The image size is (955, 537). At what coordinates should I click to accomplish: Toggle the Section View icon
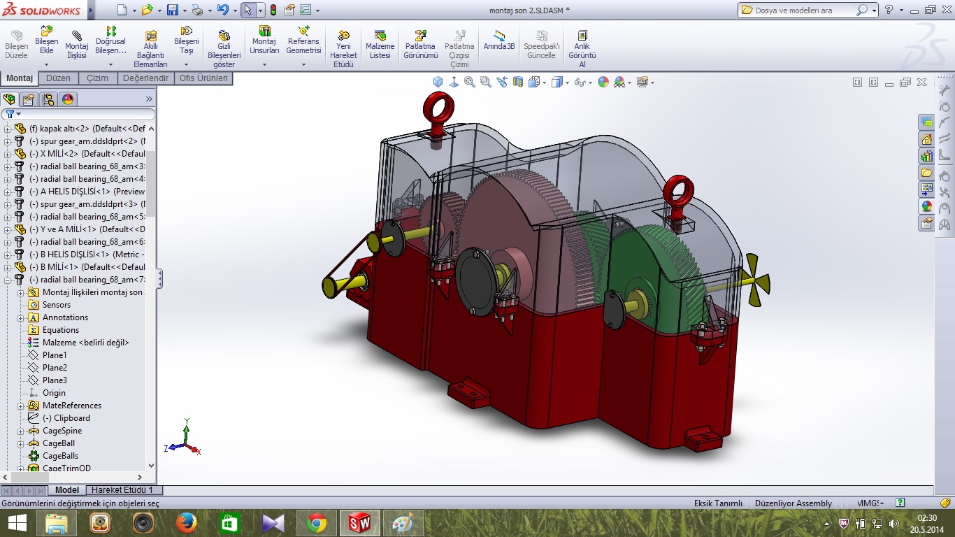pos(518,82)
